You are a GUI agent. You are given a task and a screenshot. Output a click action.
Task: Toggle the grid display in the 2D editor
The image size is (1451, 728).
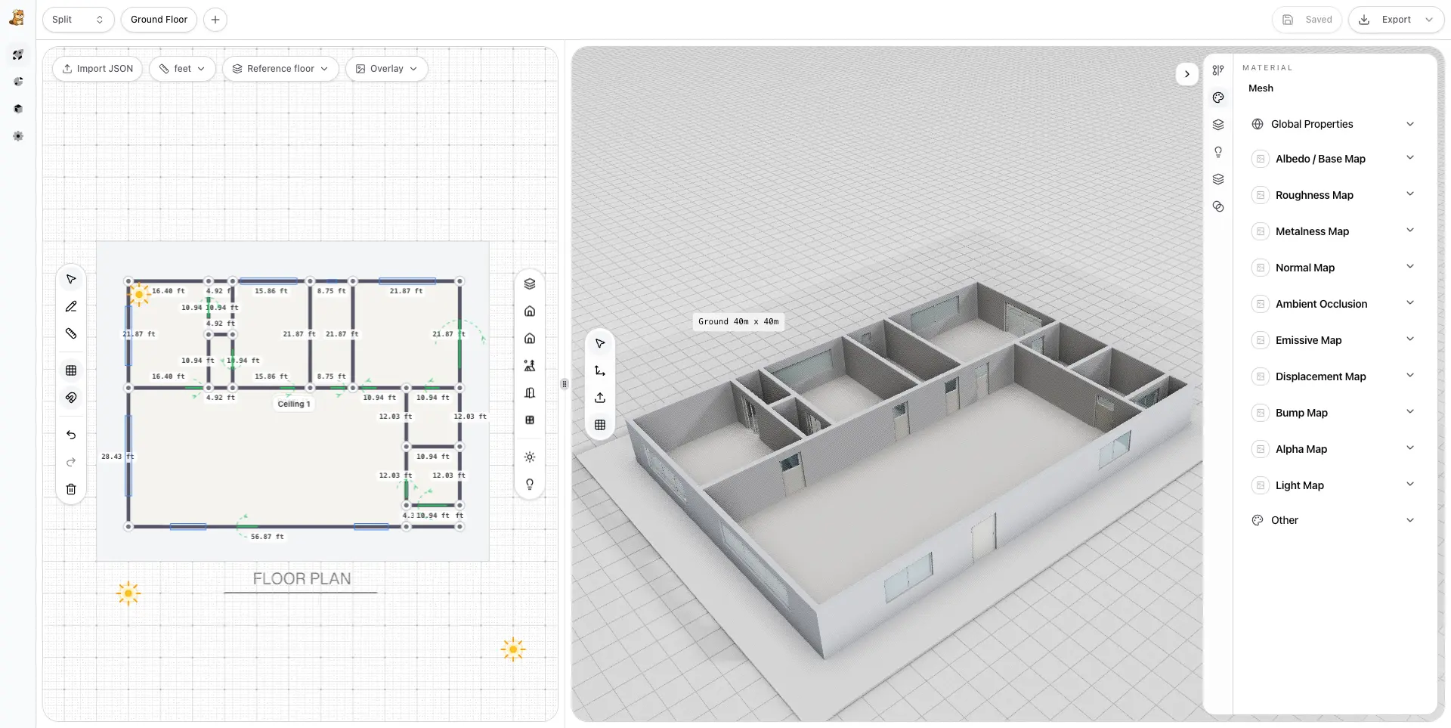click(70, 370)
